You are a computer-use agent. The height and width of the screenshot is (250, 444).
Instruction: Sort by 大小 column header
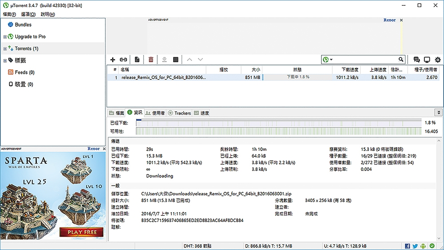click(x=252, y=69)
